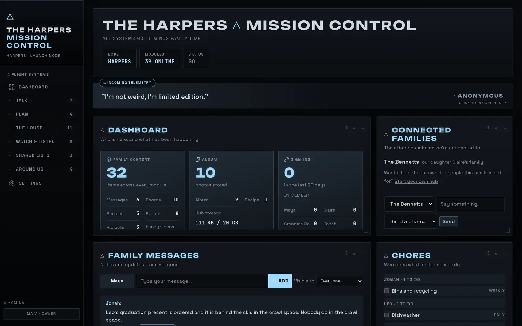Click the Add message button
The image size is (522, 326).
click(280, 281)
